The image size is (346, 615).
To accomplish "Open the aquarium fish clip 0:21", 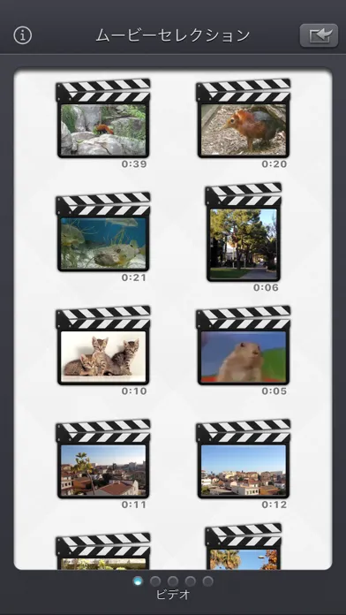I will click(x=103, y=232).
